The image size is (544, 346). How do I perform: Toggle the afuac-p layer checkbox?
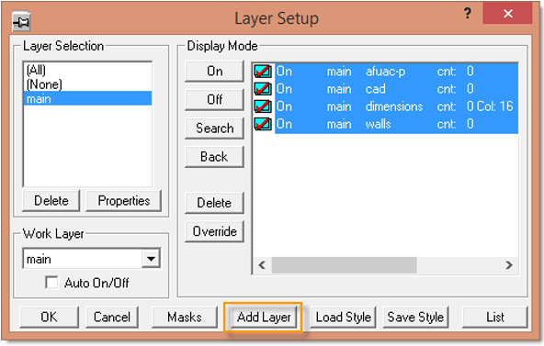click(263, 71)
